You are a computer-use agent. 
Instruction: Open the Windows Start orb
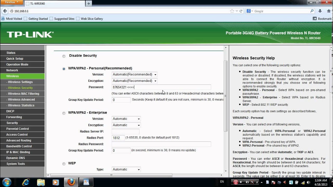click(7, 182)
